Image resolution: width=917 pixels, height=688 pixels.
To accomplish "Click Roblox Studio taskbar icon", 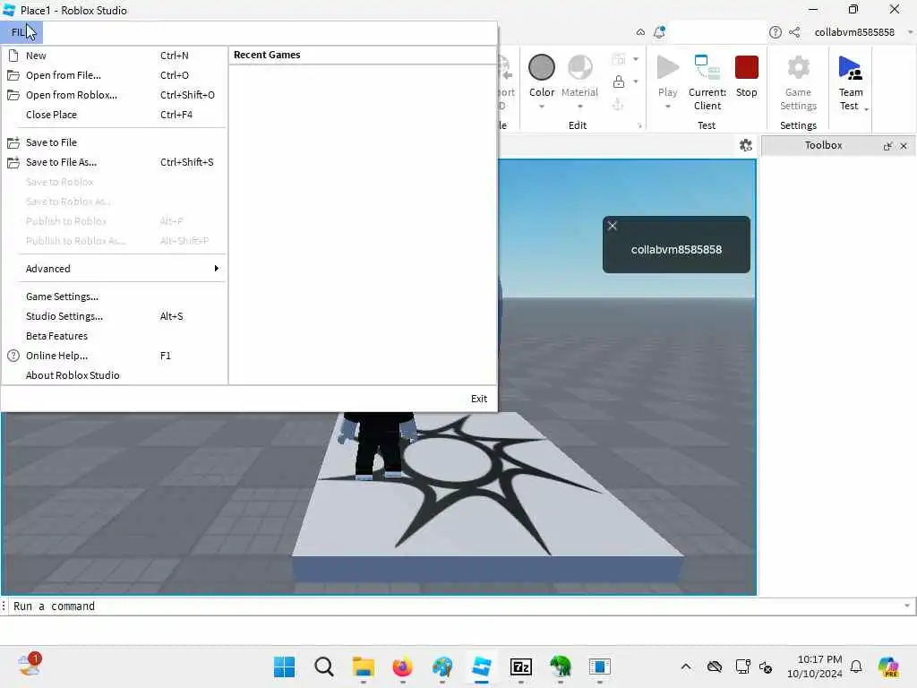I will click(481, 666).
